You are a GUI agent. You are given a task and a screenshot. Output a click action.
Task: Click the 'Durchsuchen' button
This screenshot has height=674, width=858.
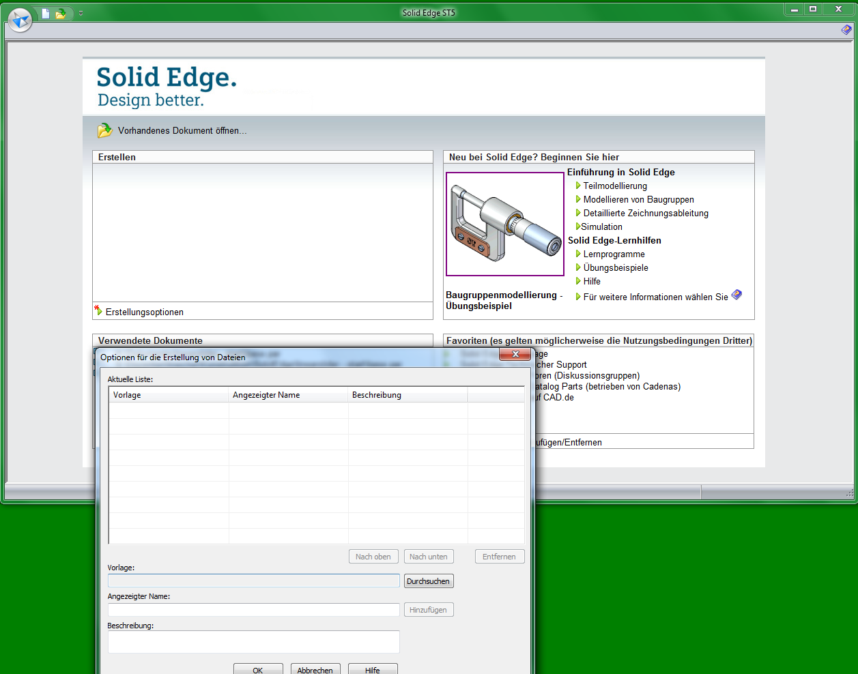click(x=429, y=581)
